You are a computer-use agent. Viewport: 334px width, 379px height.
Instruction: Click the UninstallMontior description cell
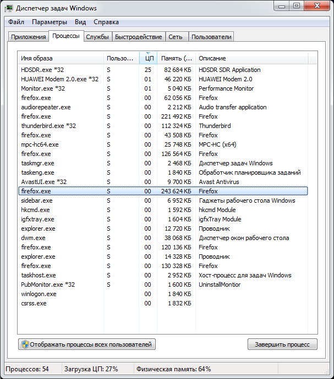pyautogui.click(x=220, y=285)
